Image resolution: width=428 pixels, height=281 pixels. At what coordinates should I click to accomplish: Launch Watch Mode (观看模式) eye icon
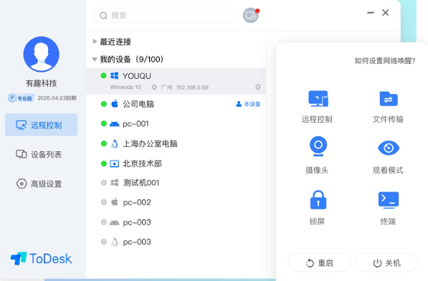click(388, 148)
